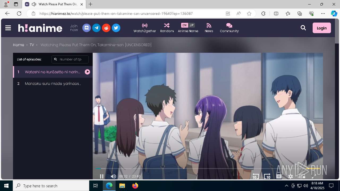340x191 pixels.
Task: Switch anime name to EN
Action: pyautogui.click(x=184, y=25)
